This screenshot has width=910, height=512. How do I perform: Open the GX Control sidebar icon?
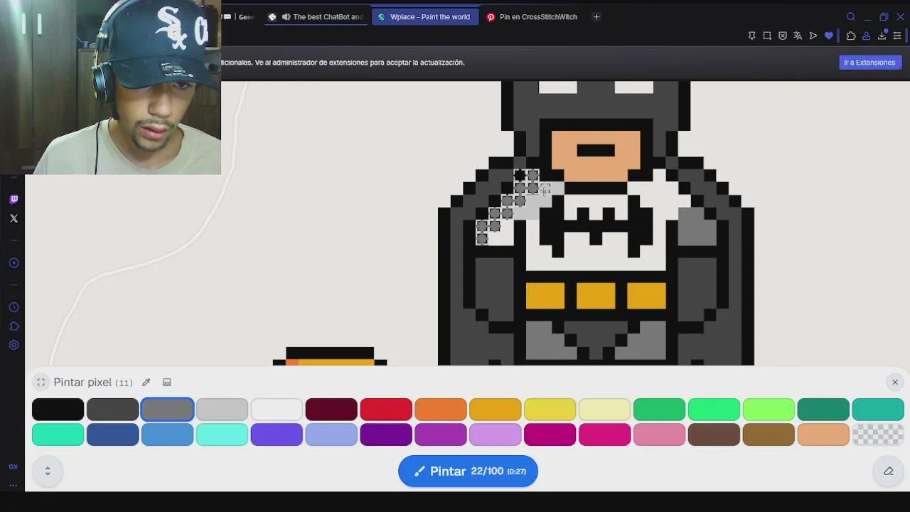[13, 466]
